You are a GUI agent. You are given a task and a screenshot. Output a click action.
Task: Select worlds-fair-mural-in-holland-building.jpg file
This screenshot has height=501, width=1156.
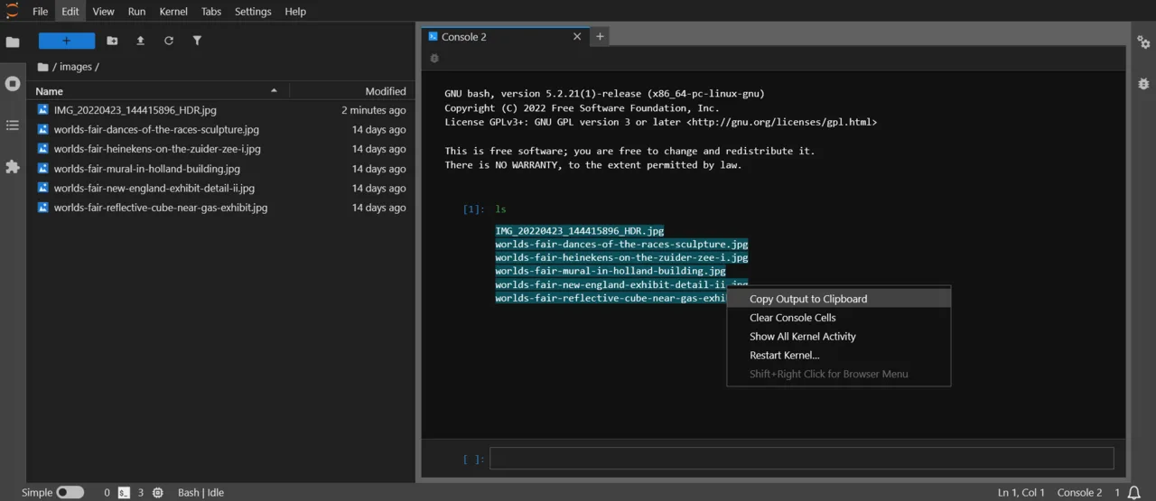pyautogui.click(x=221, y=169)
